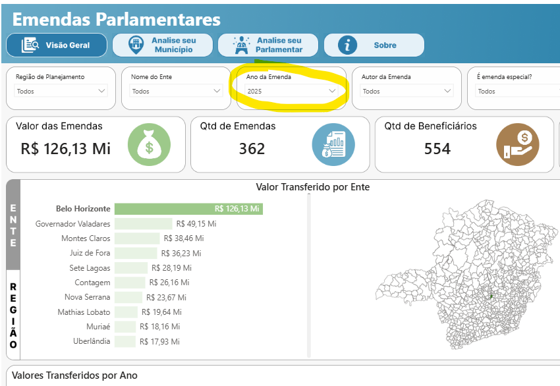Click the highlighted green municipality on map
This screenshot has height=386, width=560.
491,296
